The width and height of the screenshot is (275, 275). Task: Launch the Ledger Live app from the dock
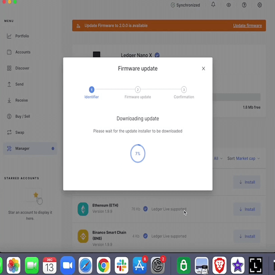tap(255, 265)
